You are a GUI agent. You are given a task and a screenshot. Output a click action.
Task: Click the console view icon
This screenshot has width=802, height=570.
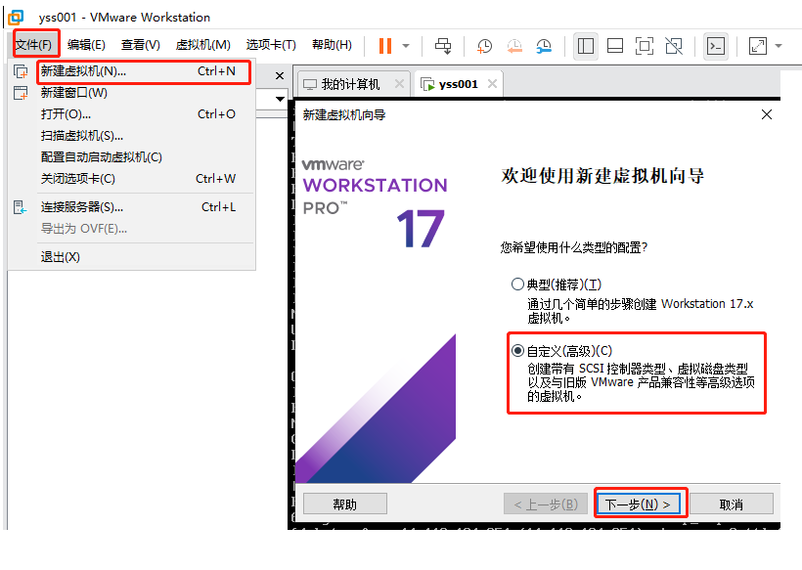point(716,46)
